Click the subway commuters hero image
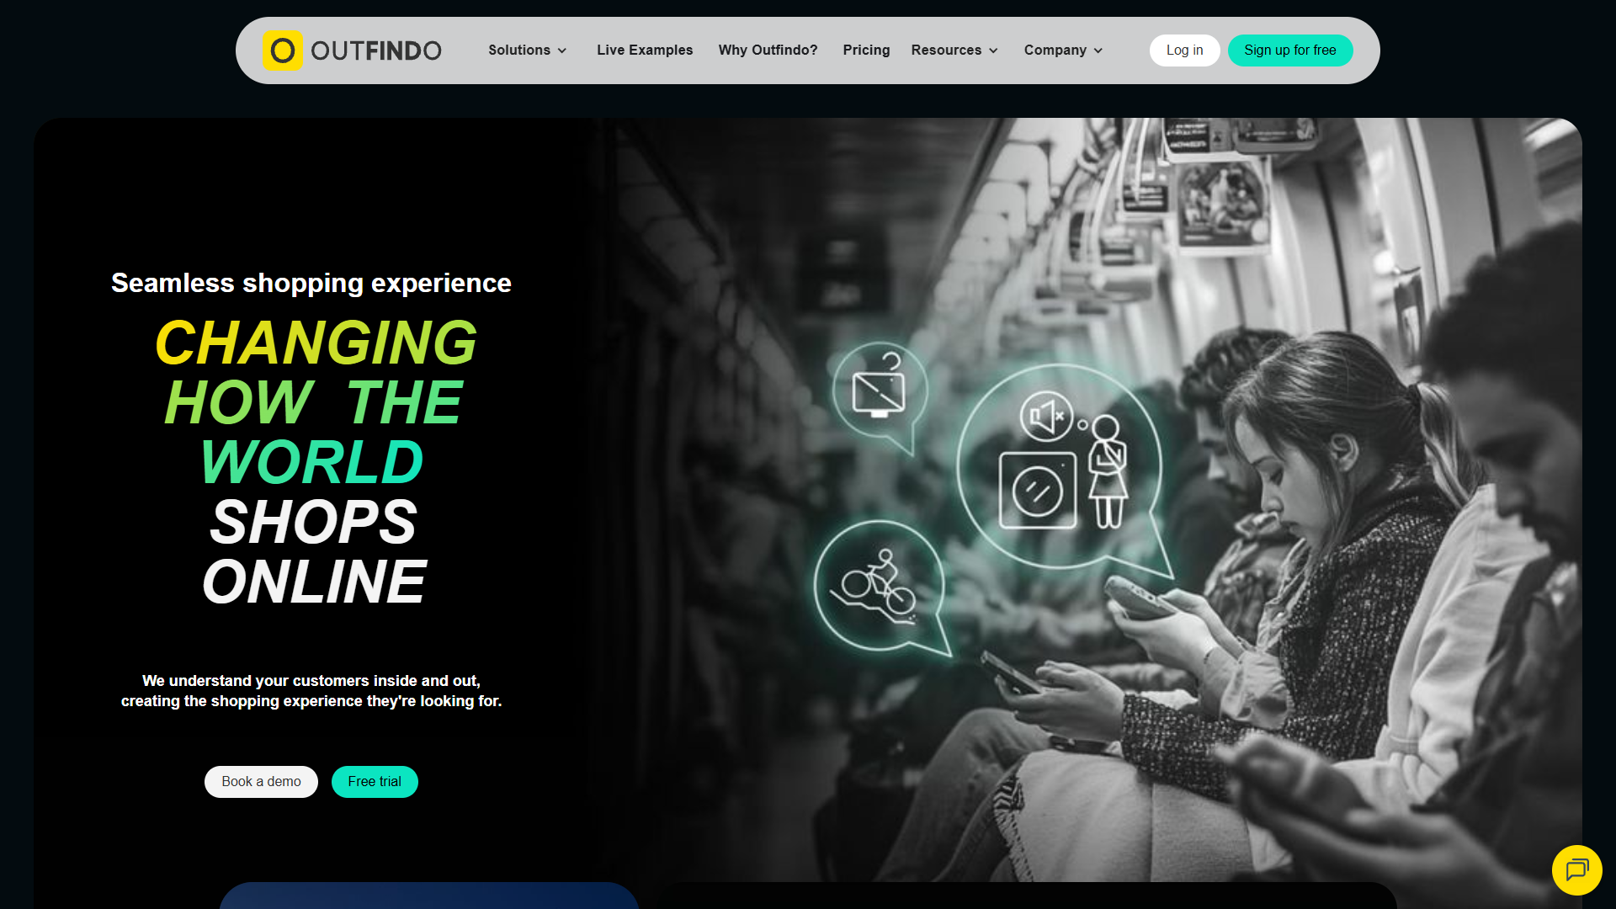The width and height of the screenshot is (1616, 909). [1086, 500]
